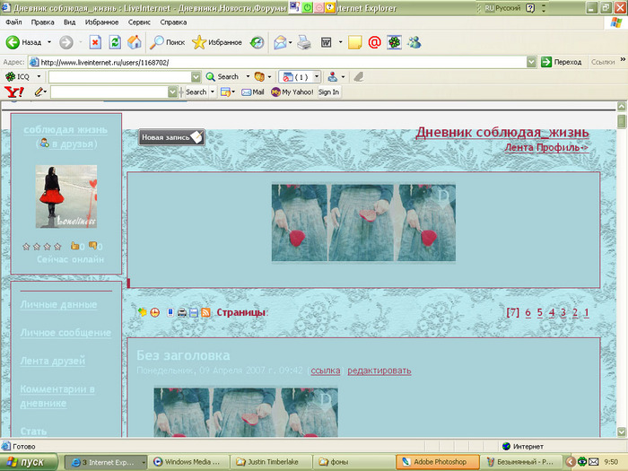Switch to Adobe Photoshop taskbar button

click(438, 462)
